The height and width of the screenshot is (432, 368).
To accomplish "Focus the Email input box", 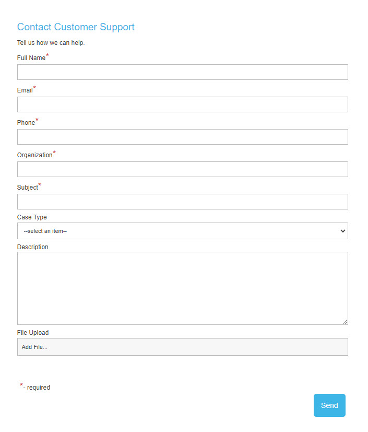I will point(182,104).
